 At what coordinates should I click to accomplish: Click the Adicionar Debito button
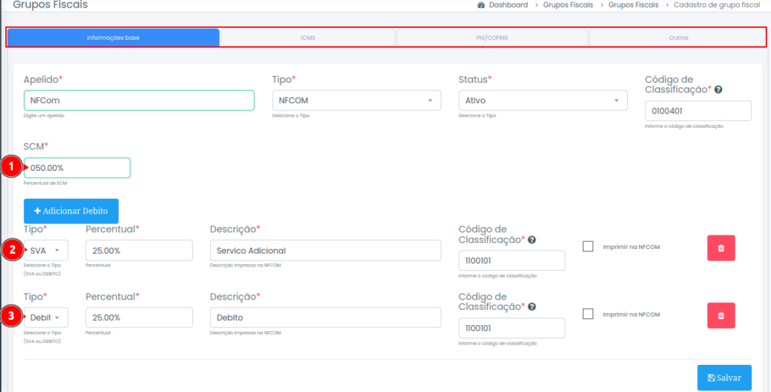click(71, 211)
